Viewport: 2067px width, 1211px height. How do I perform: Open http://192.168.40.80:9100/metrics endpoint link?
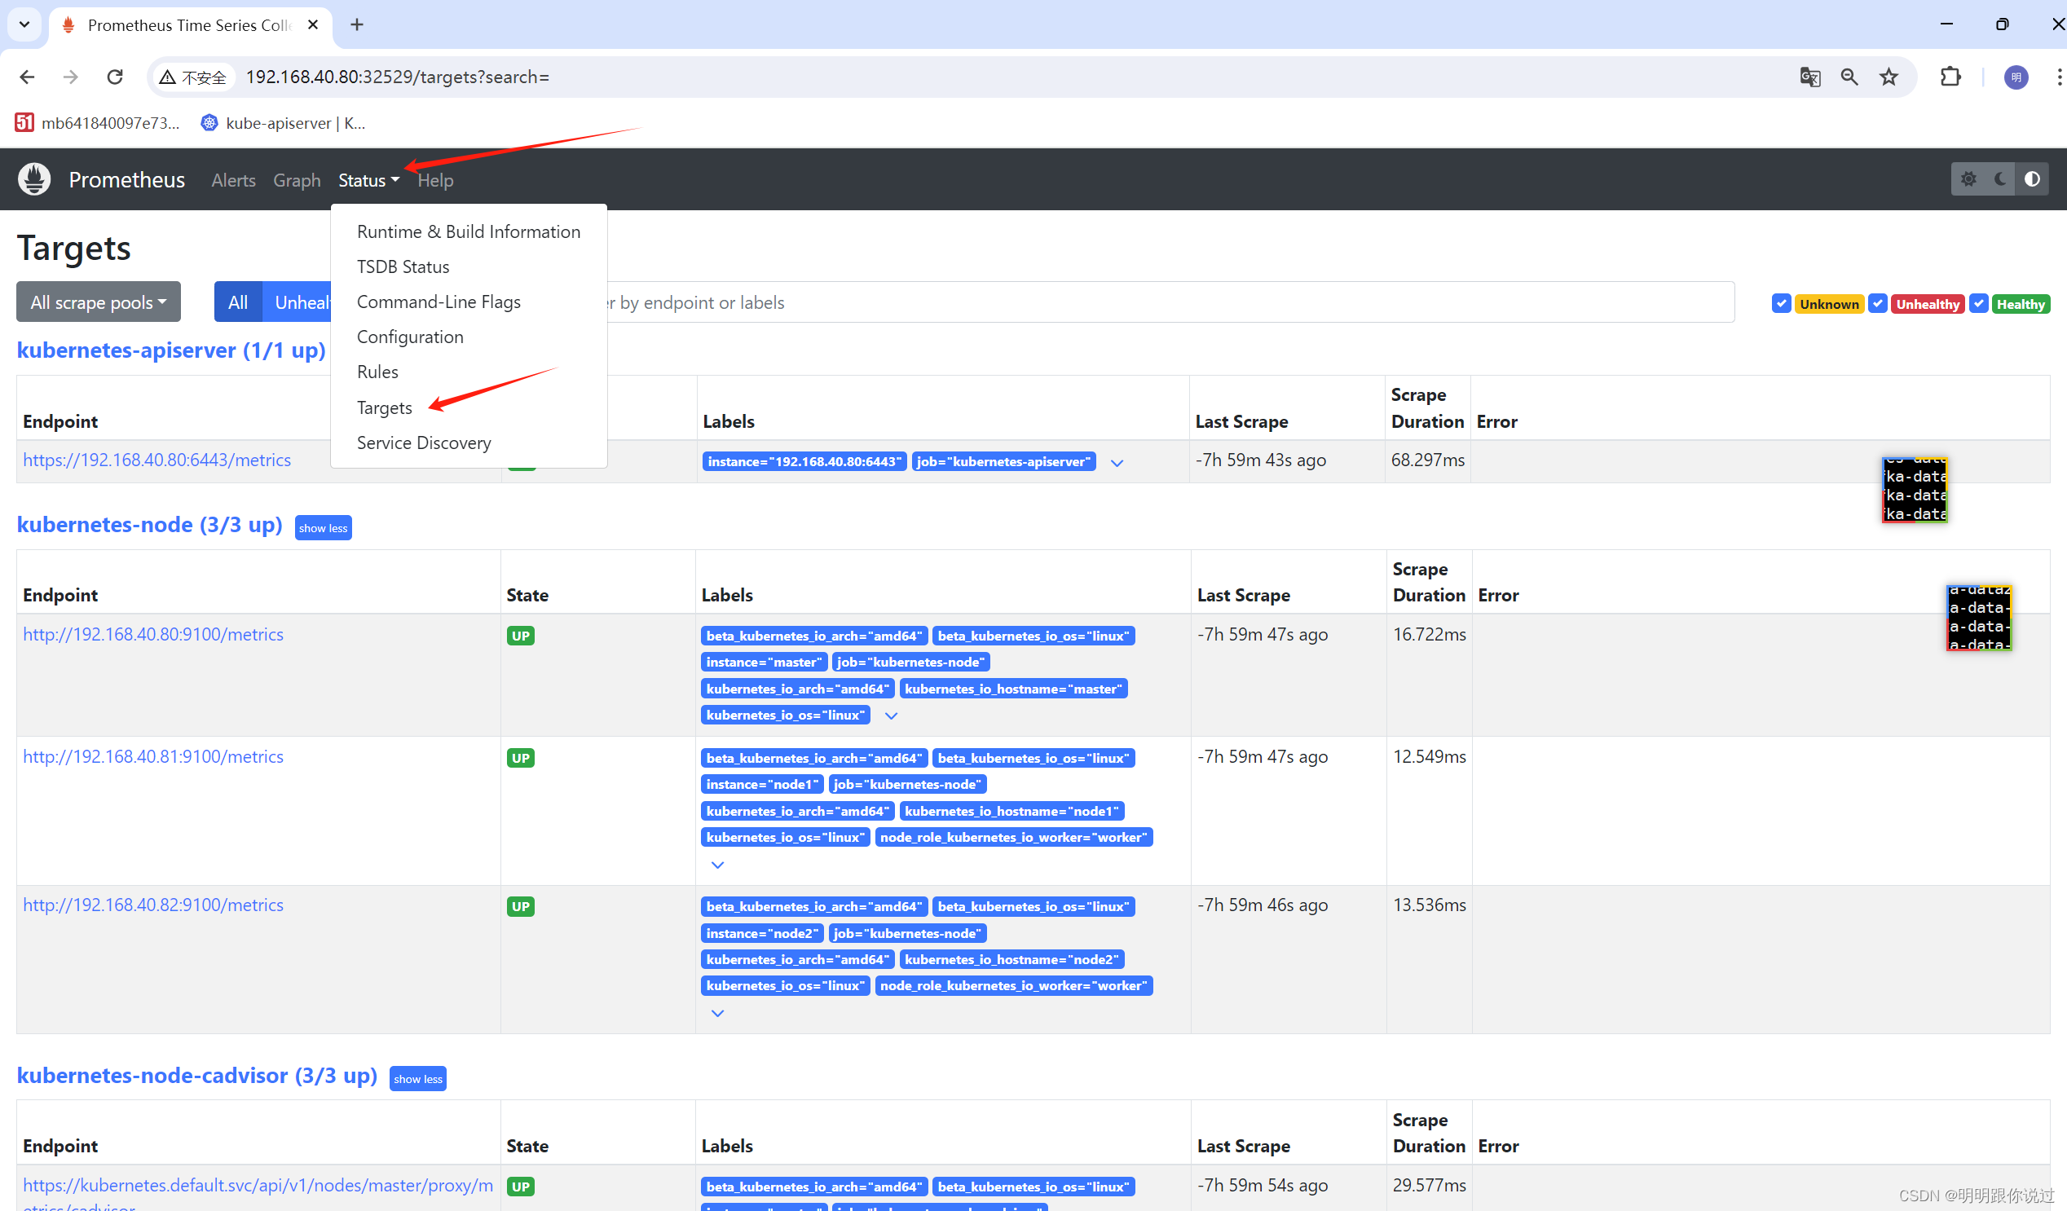[153, 635]
